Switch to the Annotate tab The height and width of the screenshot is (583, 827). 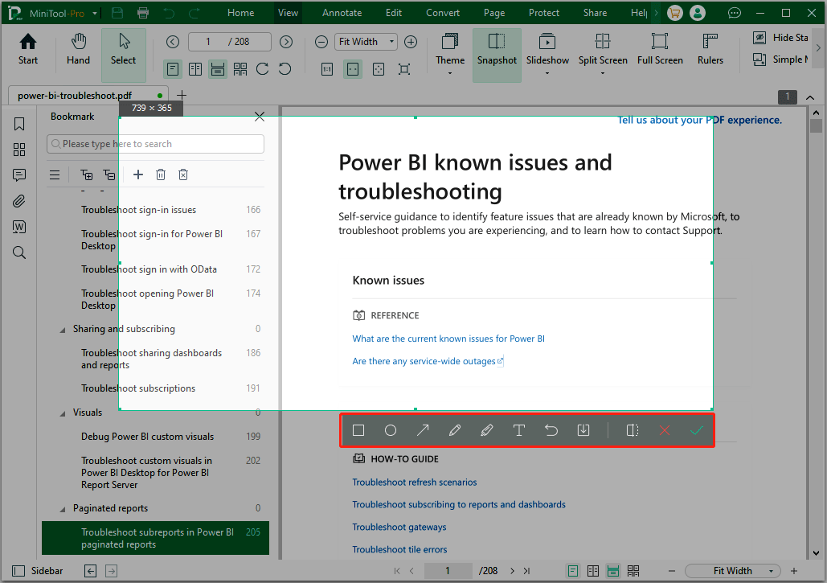342,13
